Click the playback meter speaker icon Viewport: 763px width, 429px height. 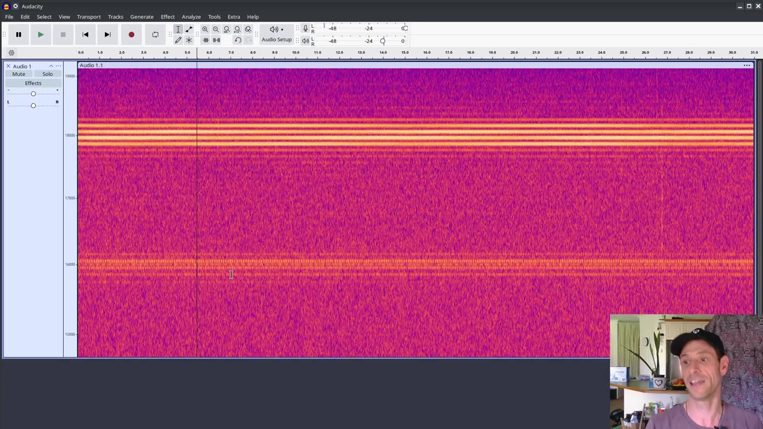coord(305,41)
